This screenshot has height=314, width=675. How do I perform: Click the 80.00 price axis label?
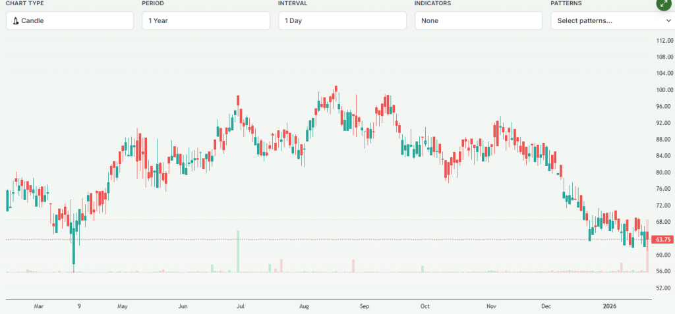(x=664, y=172)
